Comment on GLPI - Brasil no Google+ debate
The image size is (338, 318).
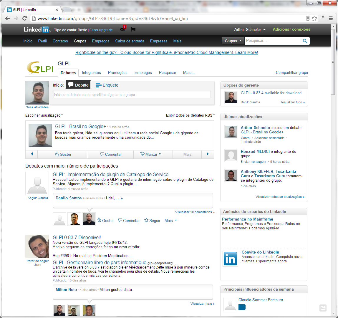(111, 154)
